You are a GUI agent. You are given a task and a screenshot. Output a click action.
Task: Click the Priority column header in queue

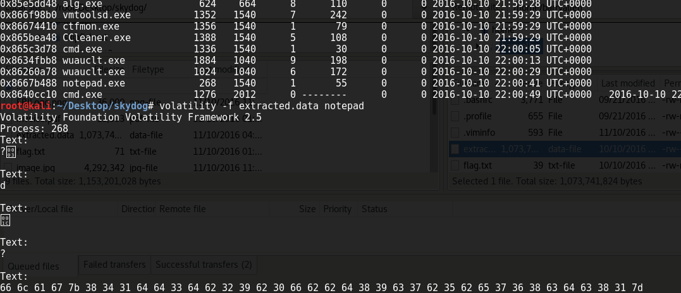pyautogui.click(x=337, y=209)
